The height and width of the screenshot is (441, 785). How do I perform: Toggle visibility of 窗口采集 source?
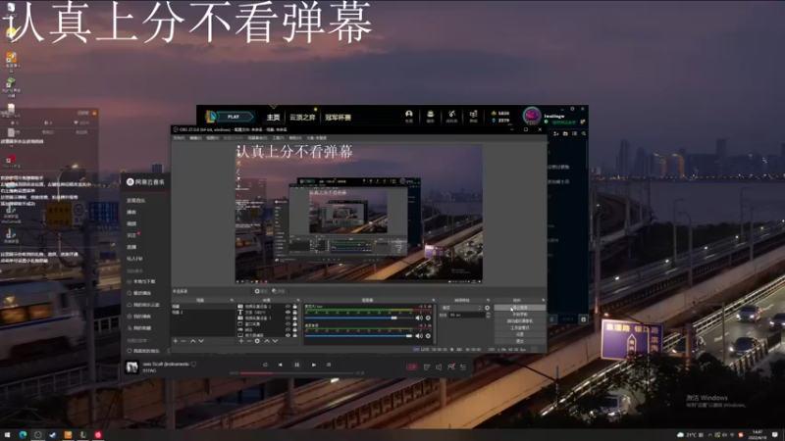coord(288,323)
